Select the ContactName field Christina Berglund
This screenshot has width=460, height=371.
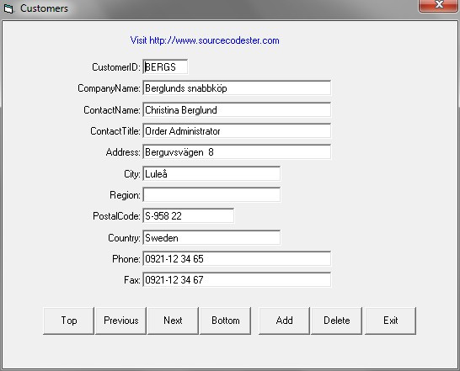pyautogui.click(x=237, y=110)
